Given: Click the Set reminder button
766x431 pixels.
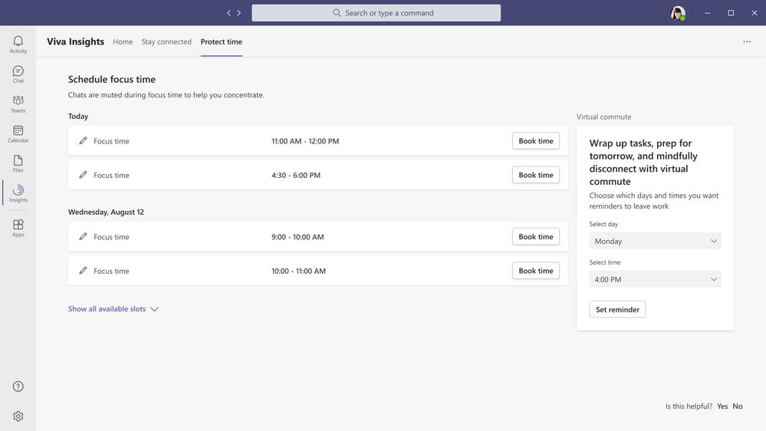Looking at the screenshot, I should pos(617,309).
